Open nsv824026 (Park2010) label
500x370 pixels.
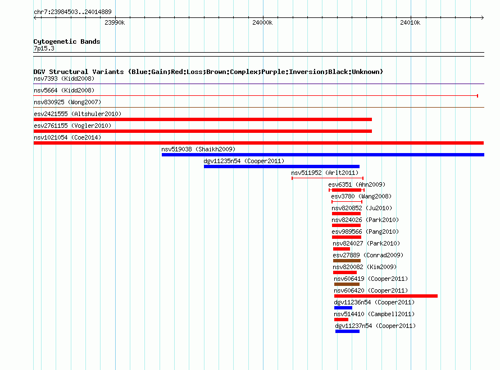pos(365,220)
